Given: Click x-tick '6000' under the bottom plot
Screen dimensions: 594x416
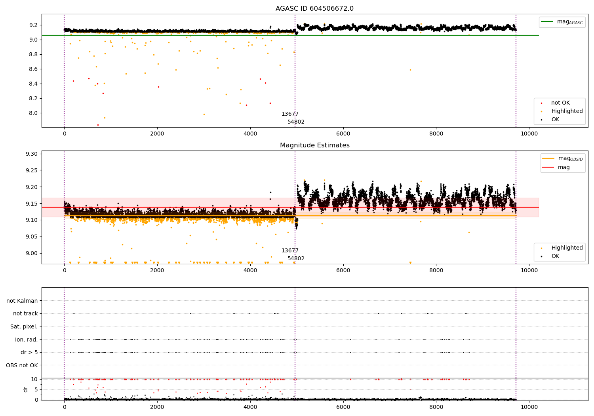Looking at the screenshot, I should click(343, 407).
